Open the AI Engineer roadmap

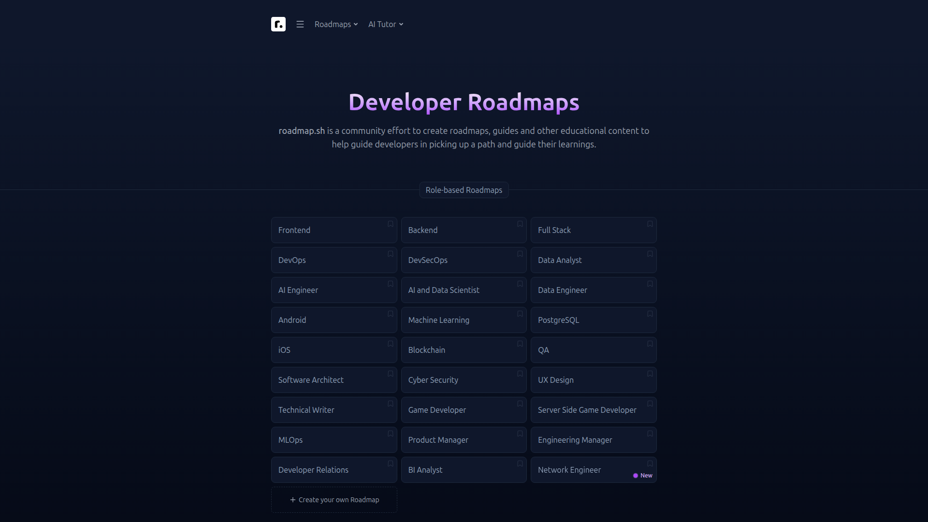(x=334, y=290)
